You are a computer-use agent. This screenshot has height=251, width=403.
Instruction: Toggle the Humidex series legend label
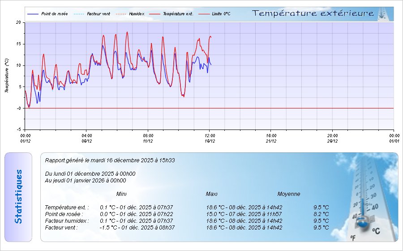click(x=137, y=14)
